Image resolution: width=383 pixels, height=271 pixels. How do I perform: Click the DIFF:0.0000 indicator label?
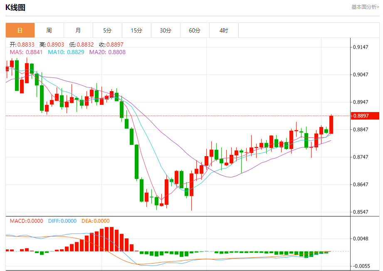(x=62, y=221)
